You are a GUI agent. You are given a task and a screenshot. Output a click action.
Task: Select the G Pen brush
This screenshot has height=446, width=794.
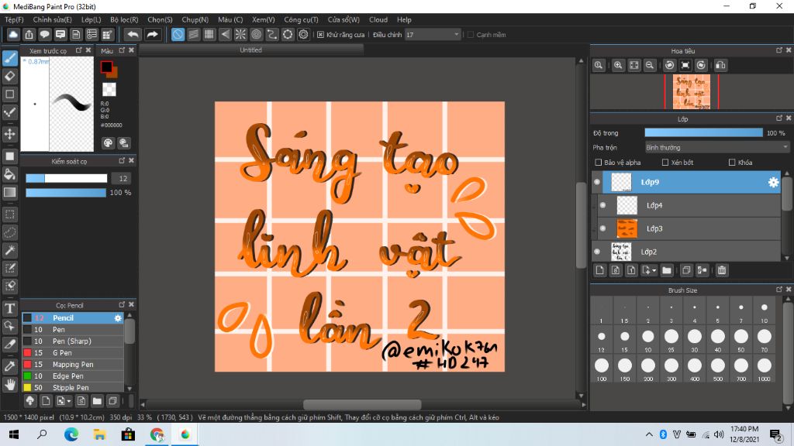[72, 353]
